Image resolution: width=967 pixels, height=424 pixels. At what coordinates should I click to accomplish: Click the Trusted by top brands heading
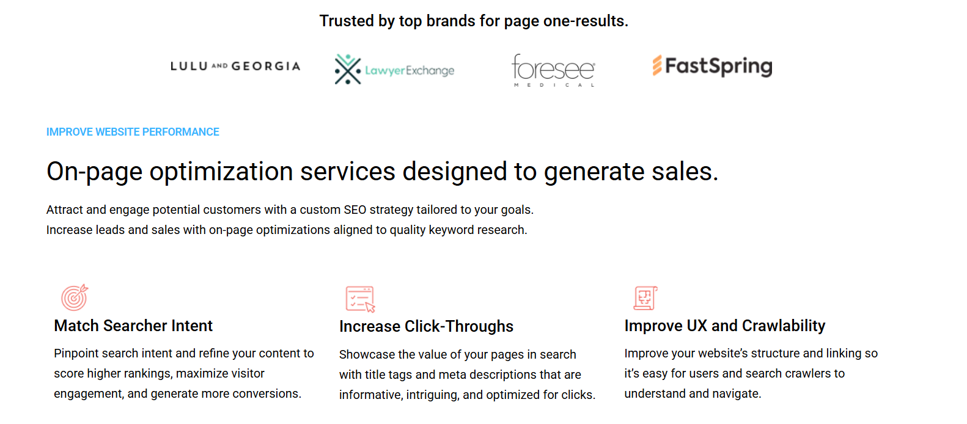pyautogui.click(x=474, y=21)
